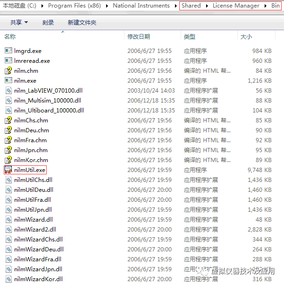Select the lmgrd.exe file icon
Screen dimensions: 284x284
tap(8, 51)
